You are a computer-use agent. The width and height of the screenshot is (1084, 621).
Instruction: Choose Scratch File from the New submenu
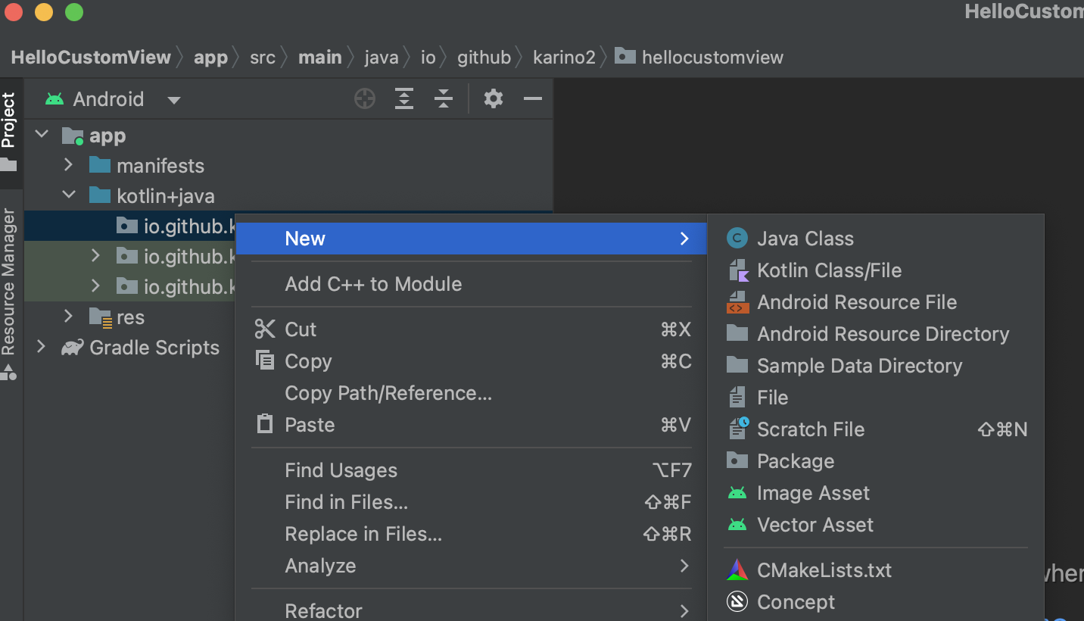pos(876,429)
